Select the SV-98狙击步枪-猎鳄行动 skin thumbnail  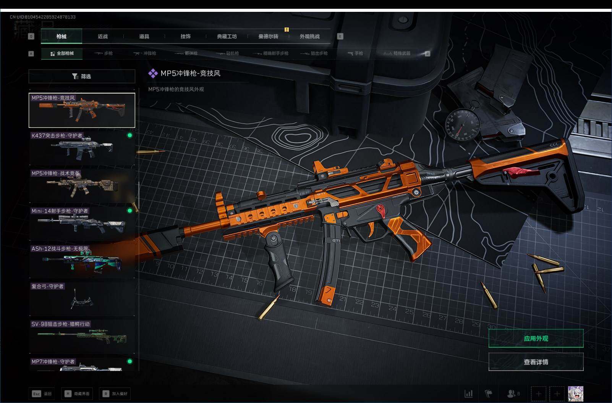pyautogui.click(x=82, y=337)
